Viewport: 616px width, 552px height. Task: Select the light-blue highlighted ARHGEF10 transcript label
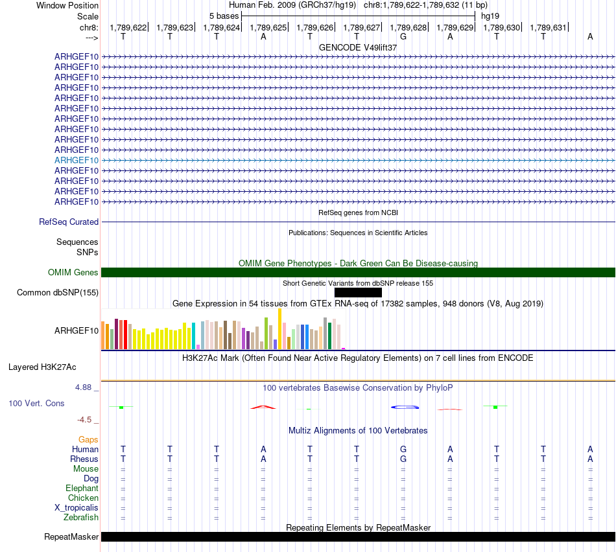77,160
